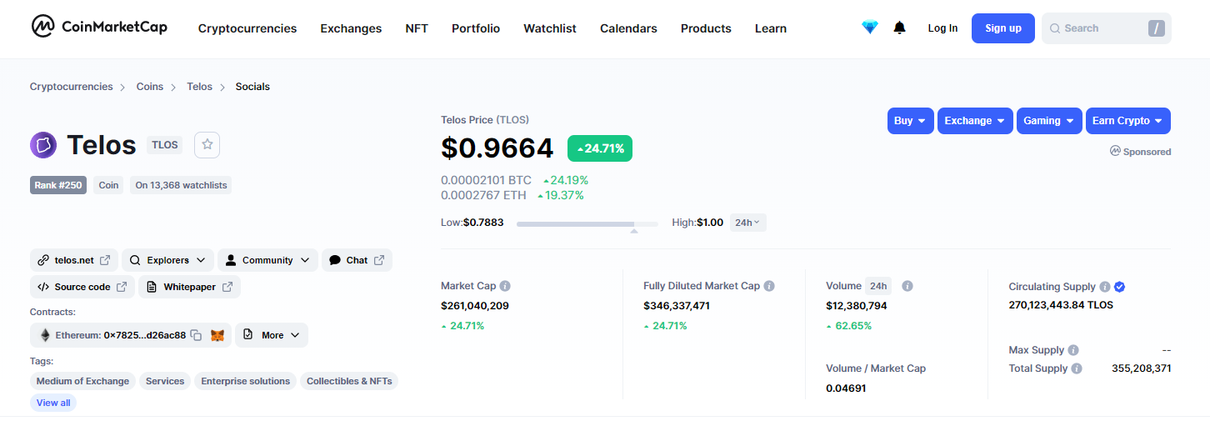This screenshot has height=421, width=1210.
Task: Click the low-high price range bar
Action: coord(587,223)
